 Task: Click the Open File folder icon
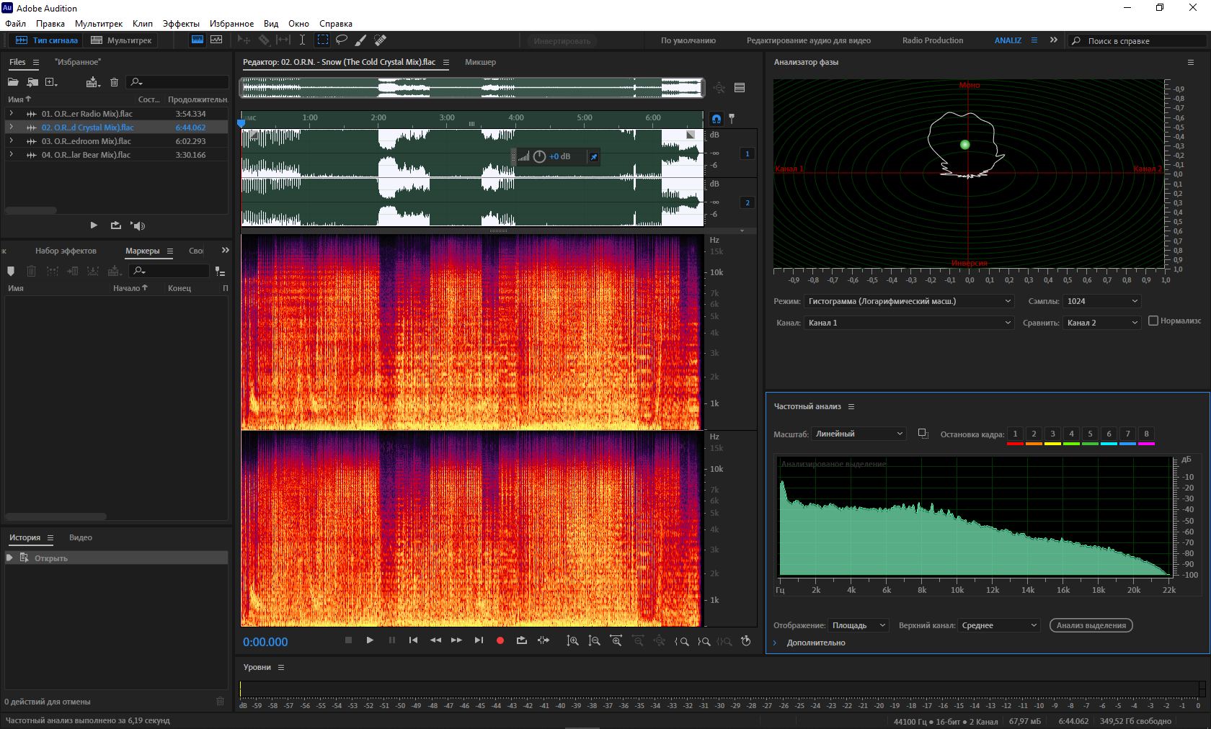pyautogui.click(x=13, y=82)
